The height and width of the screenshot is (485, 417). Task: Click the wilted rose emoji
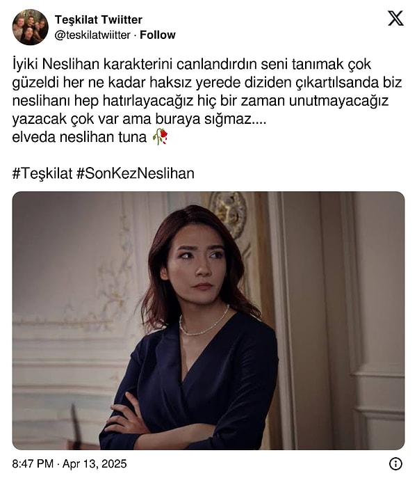(x=160, y=136)
